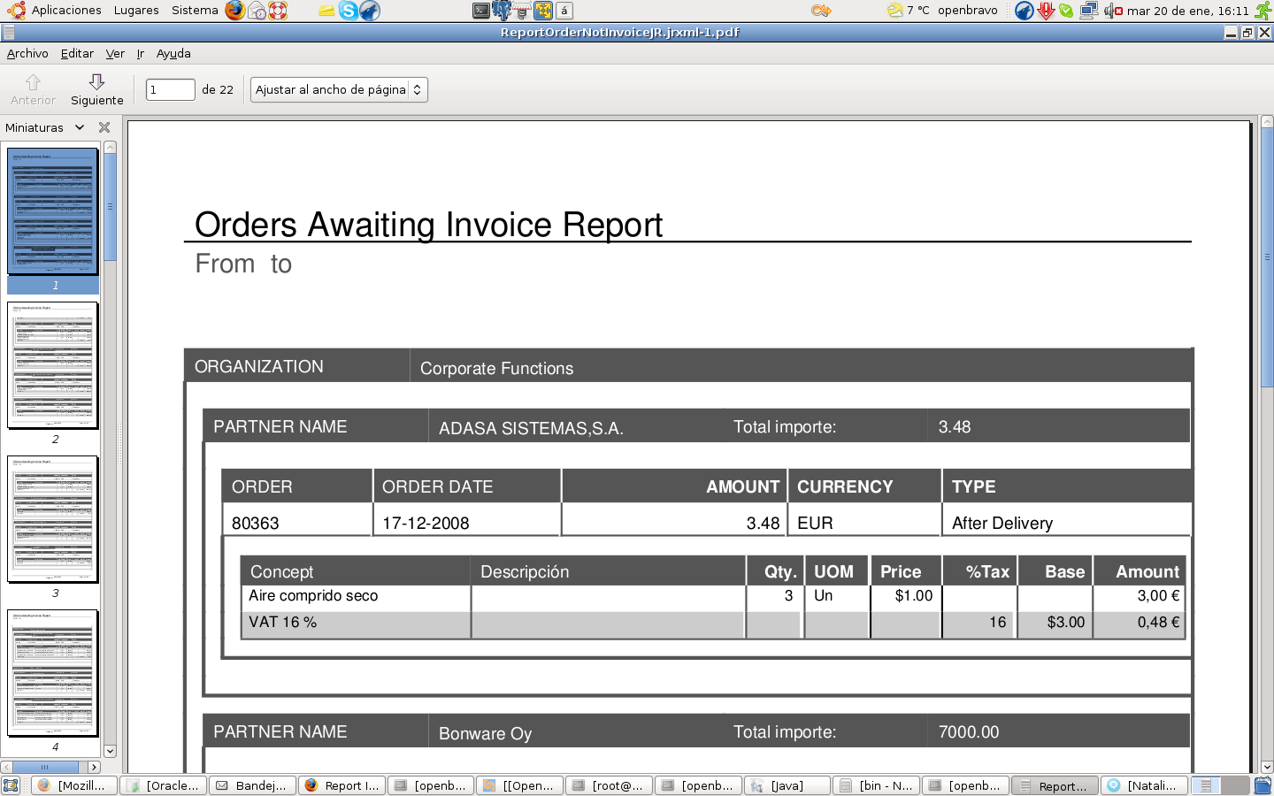Screen dimensions: 1274x796
Task: Open the network connection tray icon
Action: [1088, 11]
